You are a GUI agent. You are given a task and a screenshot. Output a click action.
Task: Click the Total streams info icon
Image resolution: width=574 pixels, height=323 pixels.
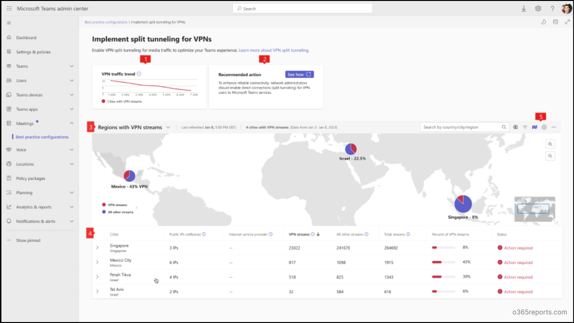click(408, 234)
